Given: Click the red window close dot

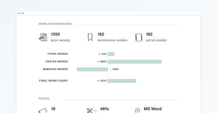Looking at the screenshot, I should (19, 13).
